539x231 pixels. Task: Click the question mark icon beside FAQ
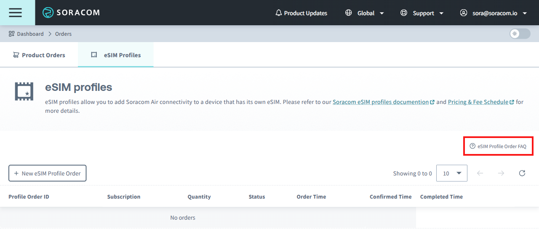(472, 146)
